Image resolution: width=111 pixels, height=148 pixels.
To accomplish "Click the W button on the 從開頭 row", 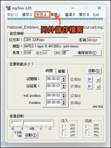I will 98,80.
